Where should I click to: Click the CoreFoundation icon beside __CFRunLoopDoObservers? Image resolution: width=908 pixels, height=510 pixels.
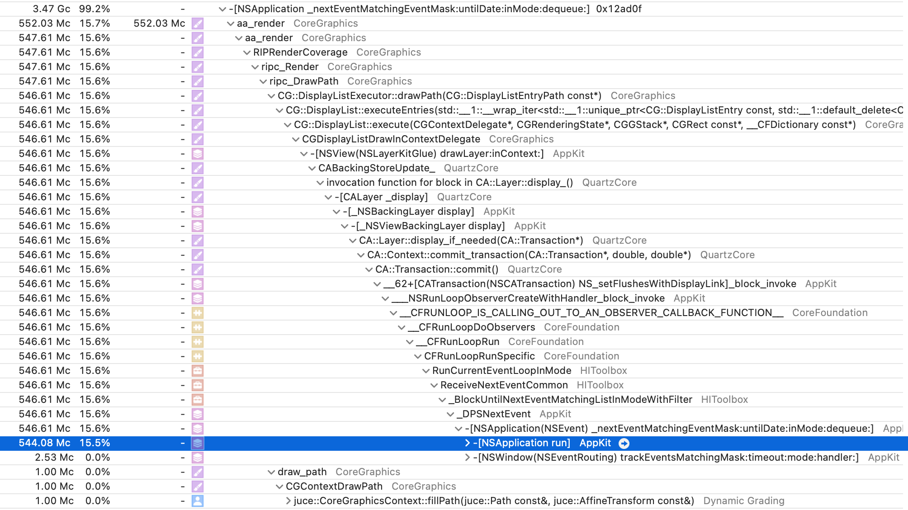tap(198, 327)
